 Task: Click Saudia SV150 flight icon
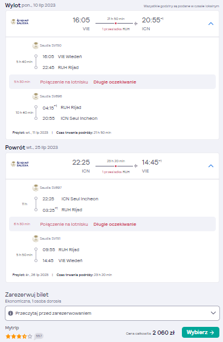tap(36, 45)
